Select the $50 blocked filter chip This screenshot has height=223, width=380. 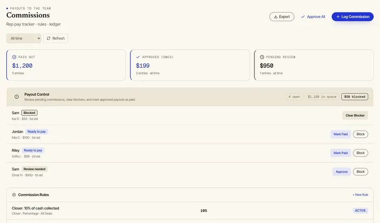point(355,97)
